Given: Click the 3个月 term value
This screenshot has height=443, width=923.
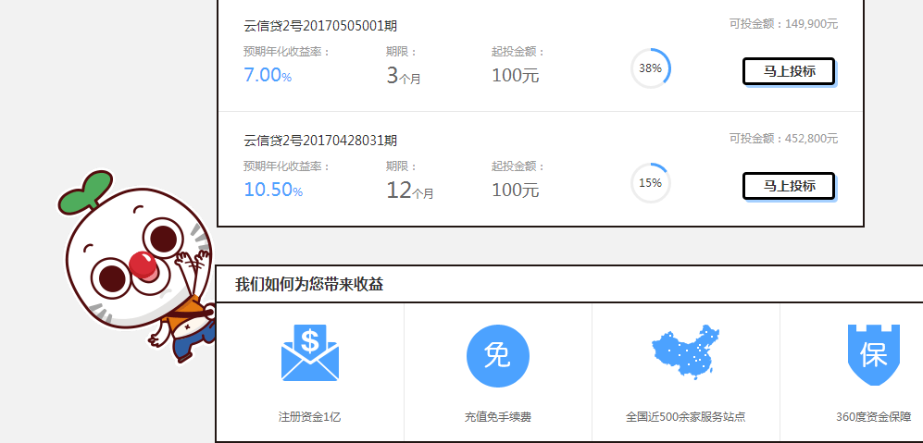Looking at the screenshot, I should (404, 75).
